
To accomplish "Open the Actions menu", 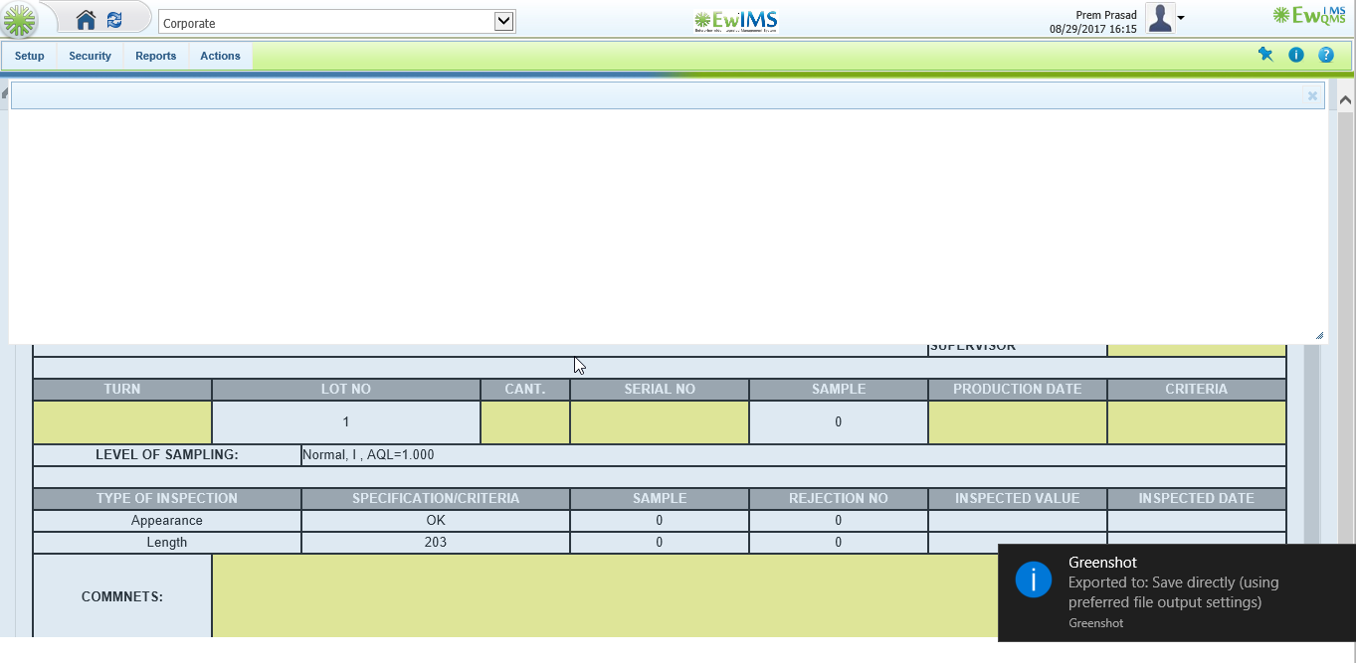I will click(220, 56).
